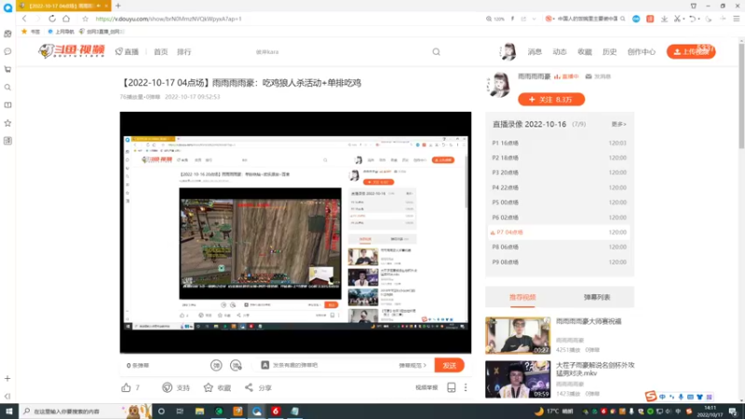Open the vertical three-dot more menu

point(466,387)
